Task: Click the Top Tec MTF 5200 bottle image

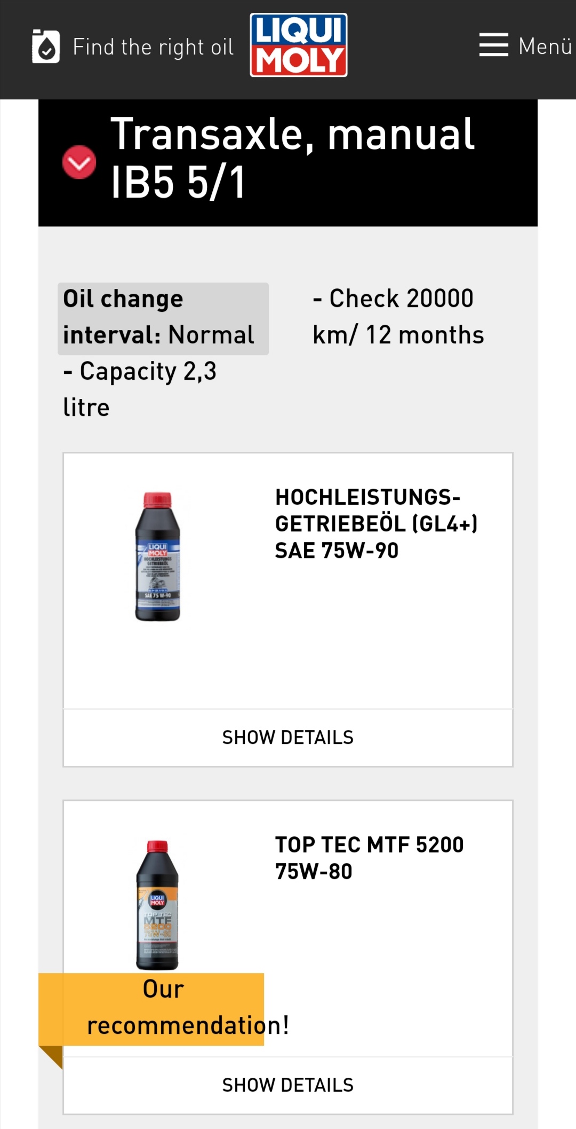Action: (x=157, y=904)
